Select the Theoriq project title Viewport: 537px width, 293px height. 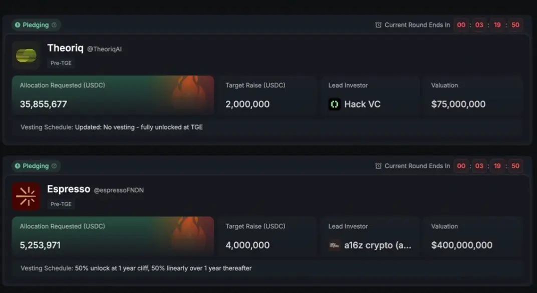point(66,48)
